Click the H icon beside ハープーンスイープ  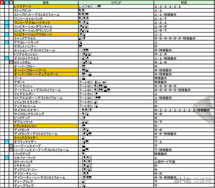point(11,146)
